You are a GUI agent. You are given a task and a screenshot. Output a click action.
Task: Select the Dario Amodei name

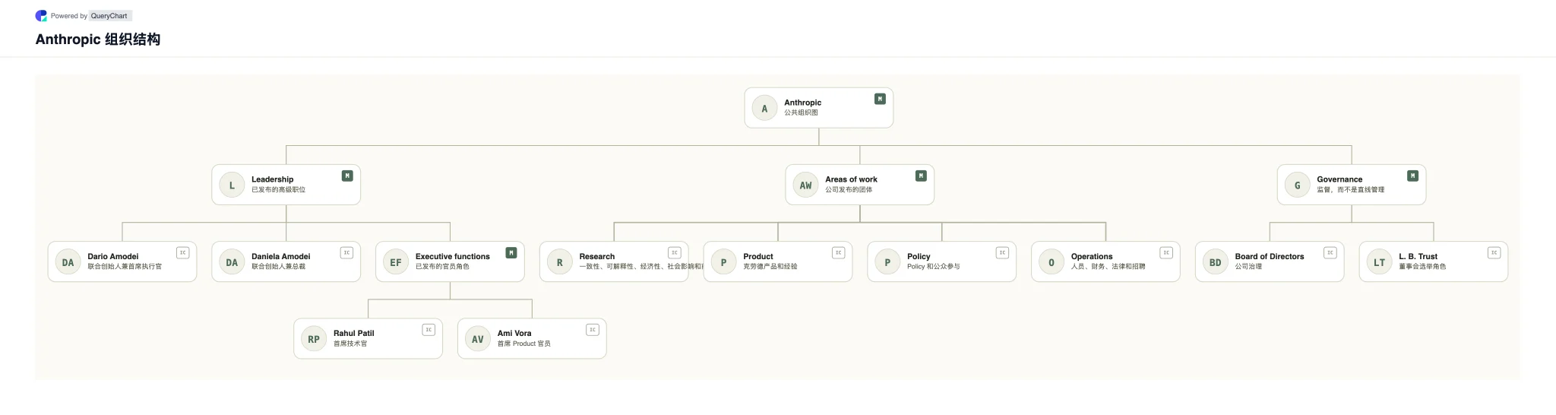tap(112, 256)
